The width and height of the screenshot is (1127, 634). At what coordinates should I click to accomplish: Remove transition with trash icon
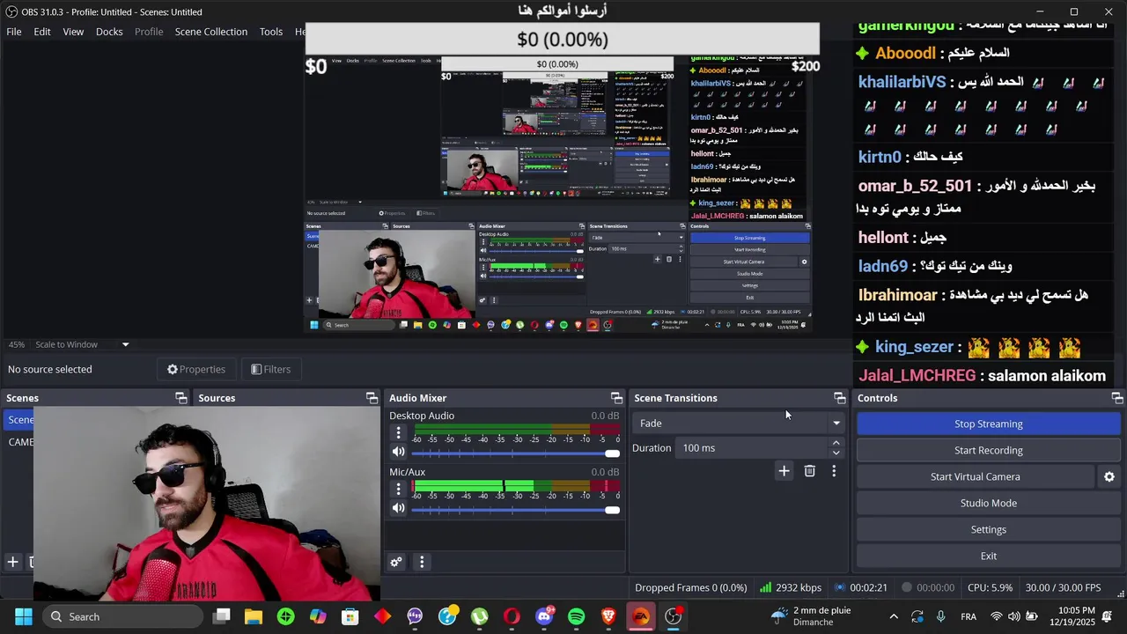click(809, 471)
